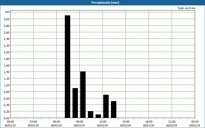Click the y-axis label 0,80
Screen dimensions: 205x128
pos(7,92)
